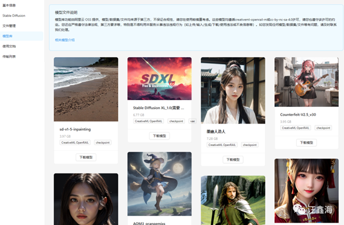Open the SDXL 1.0 banner thumbnail
Image resolution: width=344 pixels, height=225 pixels.
tap(159, 79)
